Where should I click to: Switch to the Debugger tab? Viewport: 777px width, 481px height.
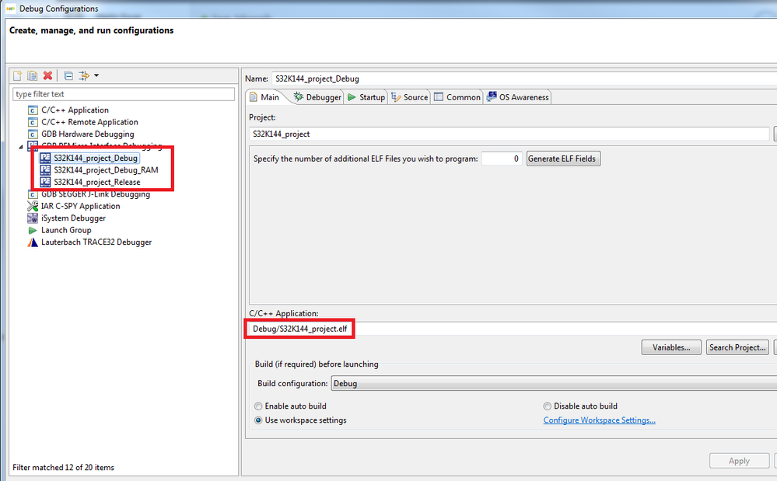pyautogui.click(x=317, y=97)
